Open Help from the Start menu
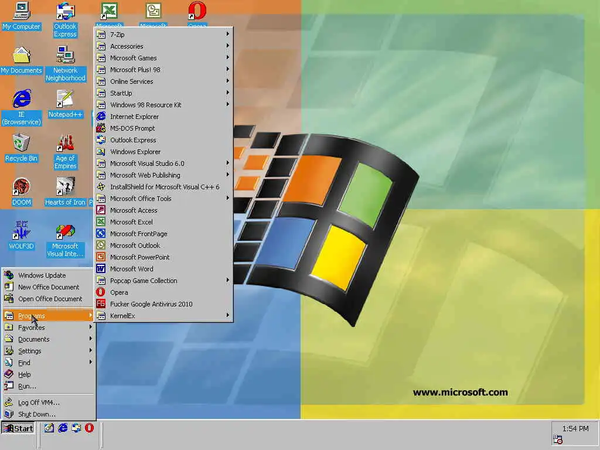This screenshot has height=450, width=600. pos(48,374)
